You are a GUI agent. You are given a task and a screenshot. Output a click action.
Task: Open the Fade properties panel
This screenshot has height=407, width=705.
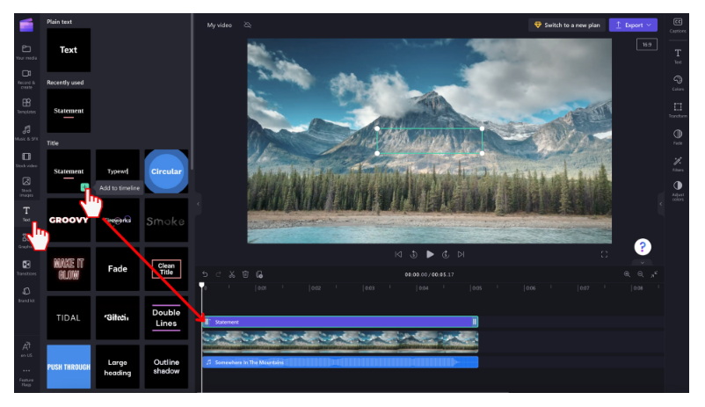click(x=678, y=137)
